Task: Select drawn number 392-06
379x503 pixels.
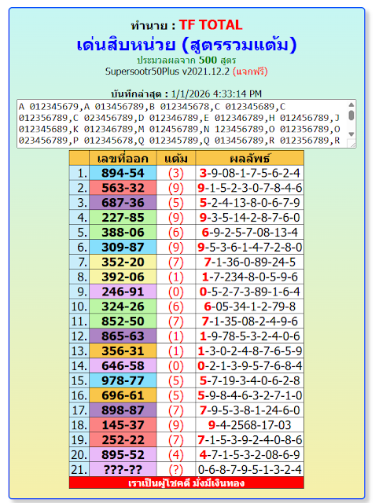Action: [123, 277]
